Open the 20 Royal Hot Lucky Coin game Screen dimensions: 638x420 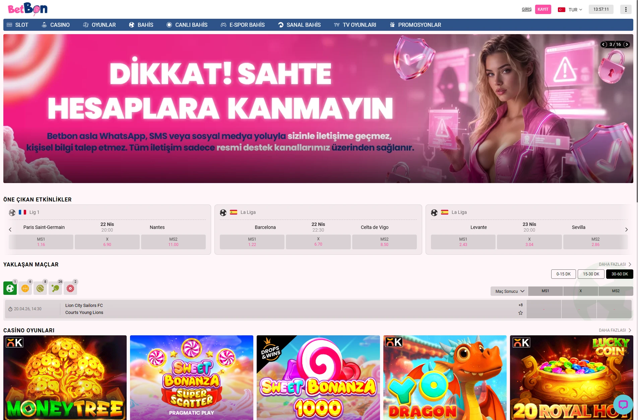coord(572,377)
